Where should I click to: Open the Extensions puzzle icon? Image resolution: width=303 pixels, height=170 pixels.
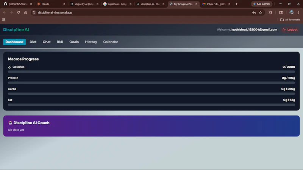coord(270,12)
